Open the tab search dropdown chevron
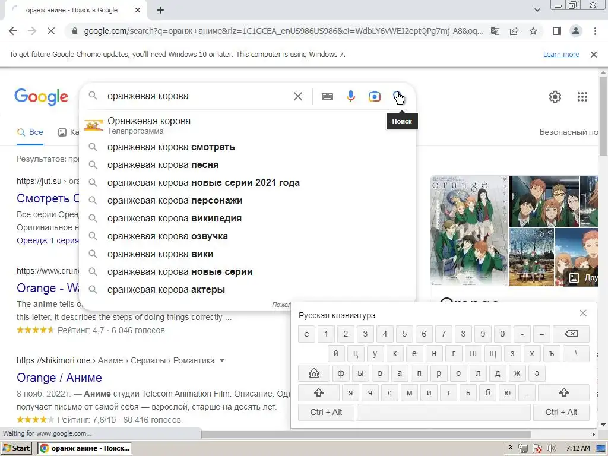Image resolution: width=608 pixels, height=456 pixels. point(537,11)
